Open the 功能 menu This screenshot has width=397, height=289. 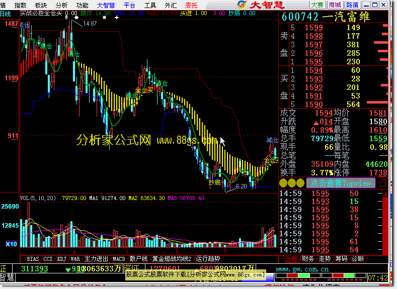click(82, 5)
